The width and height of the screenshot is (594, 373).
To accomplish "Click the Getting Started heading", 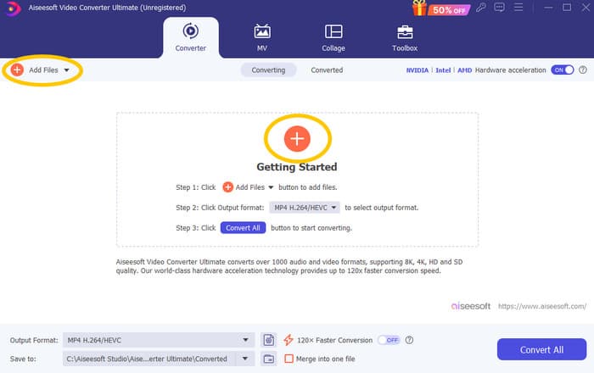I will pos(297,167).
